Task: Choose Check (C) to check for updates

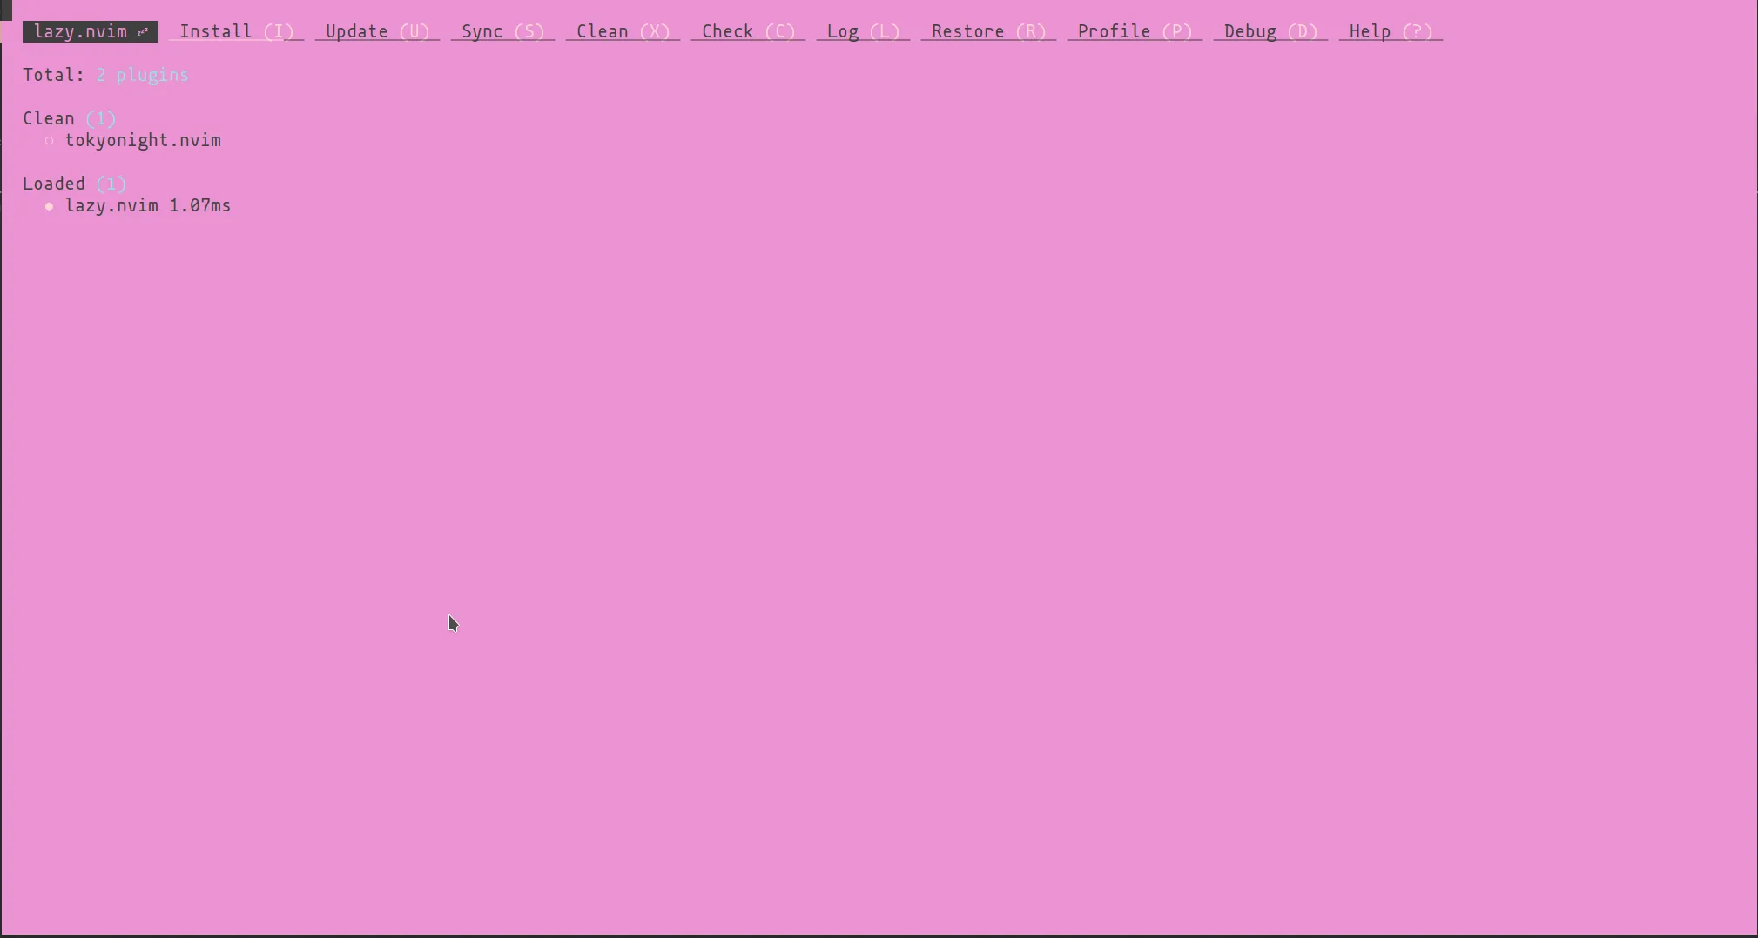Action: (748, 32)
